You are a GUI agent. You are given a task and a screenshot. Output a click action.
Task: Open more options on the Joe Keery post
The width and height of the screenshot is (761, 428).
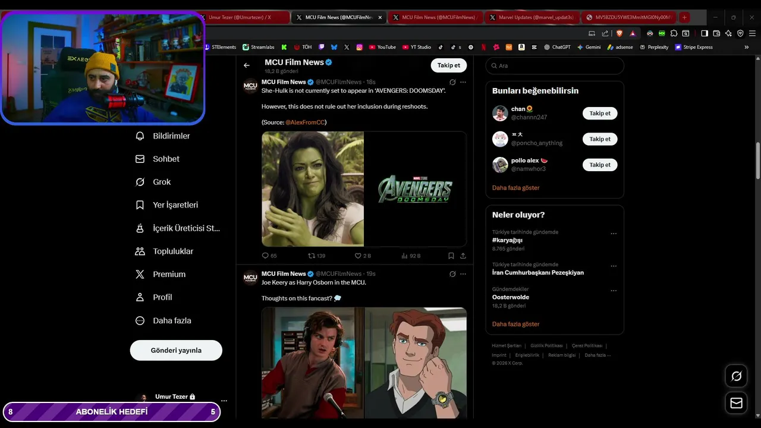[463, 274]
